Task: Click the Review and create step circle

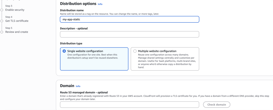Action: tap(2, 32)
